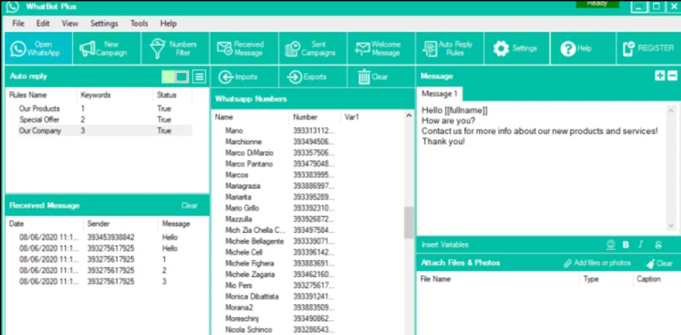The height and width of the screenshot is (335, 681).
Task: Open the View menu
Action: click(x=70, y=23)
